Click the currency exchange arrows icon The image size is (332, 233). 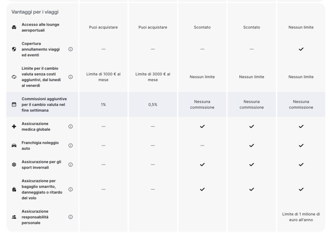point(13,77)
